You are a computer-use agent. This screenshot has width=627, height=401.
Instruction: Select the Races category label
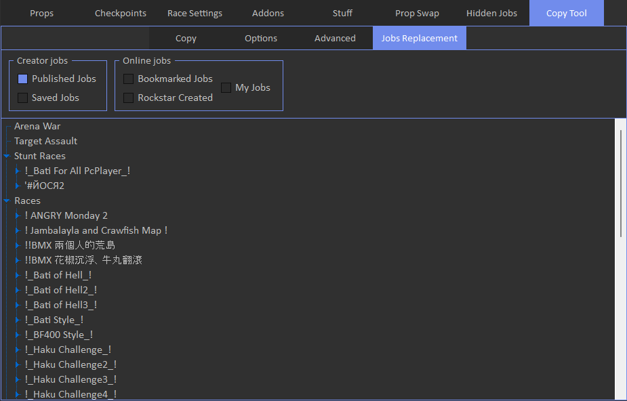point(27,201)
